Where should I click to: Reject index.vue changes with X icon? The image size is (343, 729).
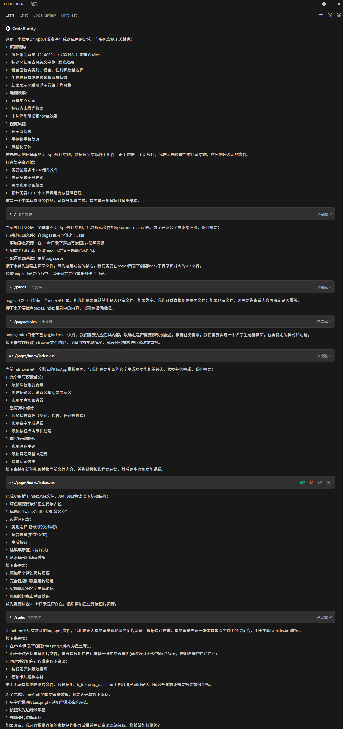click(x=329, y=482)
